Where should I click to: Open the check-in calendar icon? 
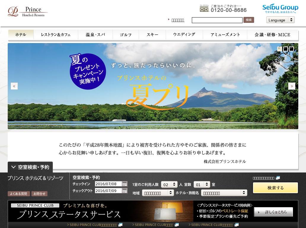pos(125,184)
